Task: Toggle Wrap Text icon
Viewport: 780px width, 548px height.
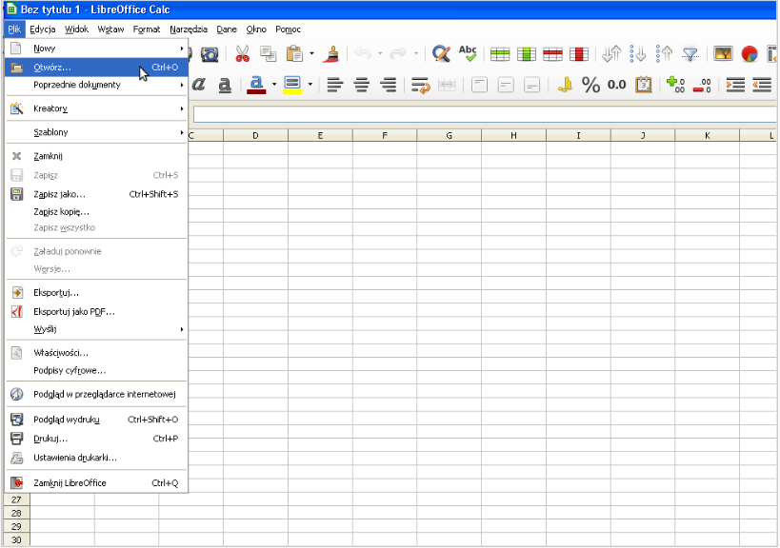Action: pos(421,85)
